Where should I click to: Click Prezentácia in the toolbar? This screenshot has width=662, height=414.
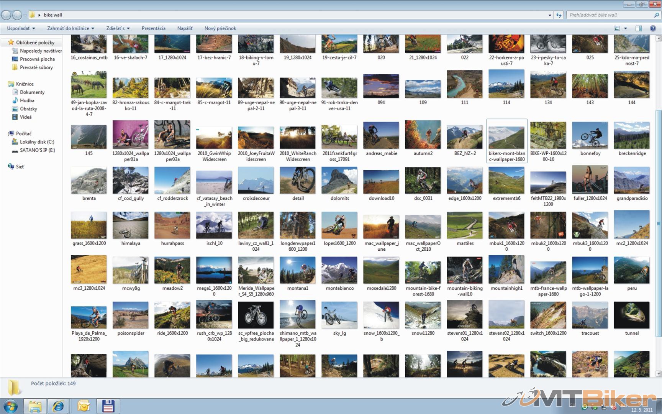pyautogui.click(x=153, y=28)
